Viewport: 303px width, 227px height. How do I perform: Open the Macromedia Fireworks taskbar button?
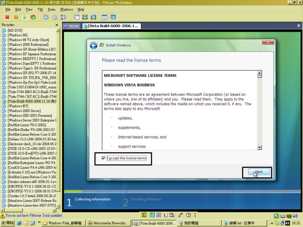(109, 223)
